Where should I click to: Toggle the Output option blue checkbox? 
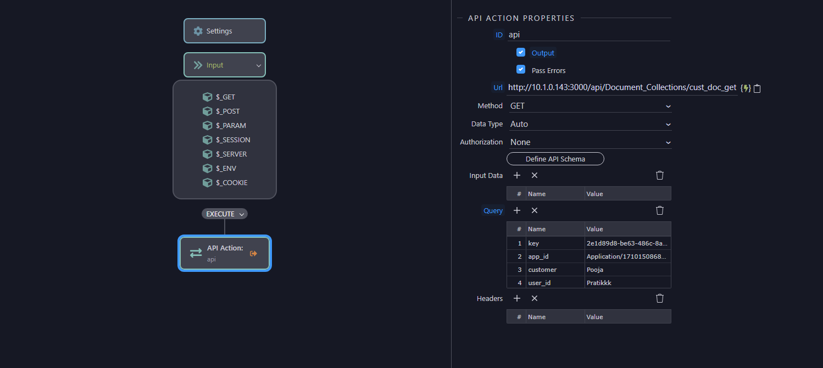coord(520,52)
